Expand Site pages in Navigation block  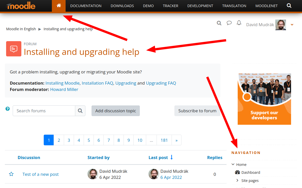237,180
